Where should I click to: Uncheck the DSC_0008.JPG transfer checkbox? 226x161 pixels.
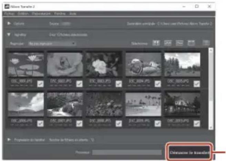(x=119, y=123)
